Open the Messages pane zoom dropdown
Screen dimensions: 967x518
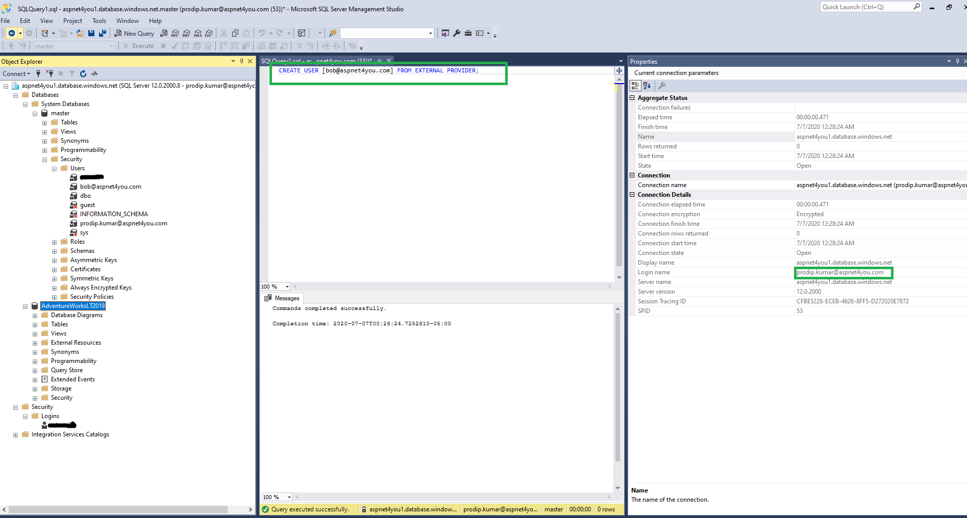click(x=289, y=497)
